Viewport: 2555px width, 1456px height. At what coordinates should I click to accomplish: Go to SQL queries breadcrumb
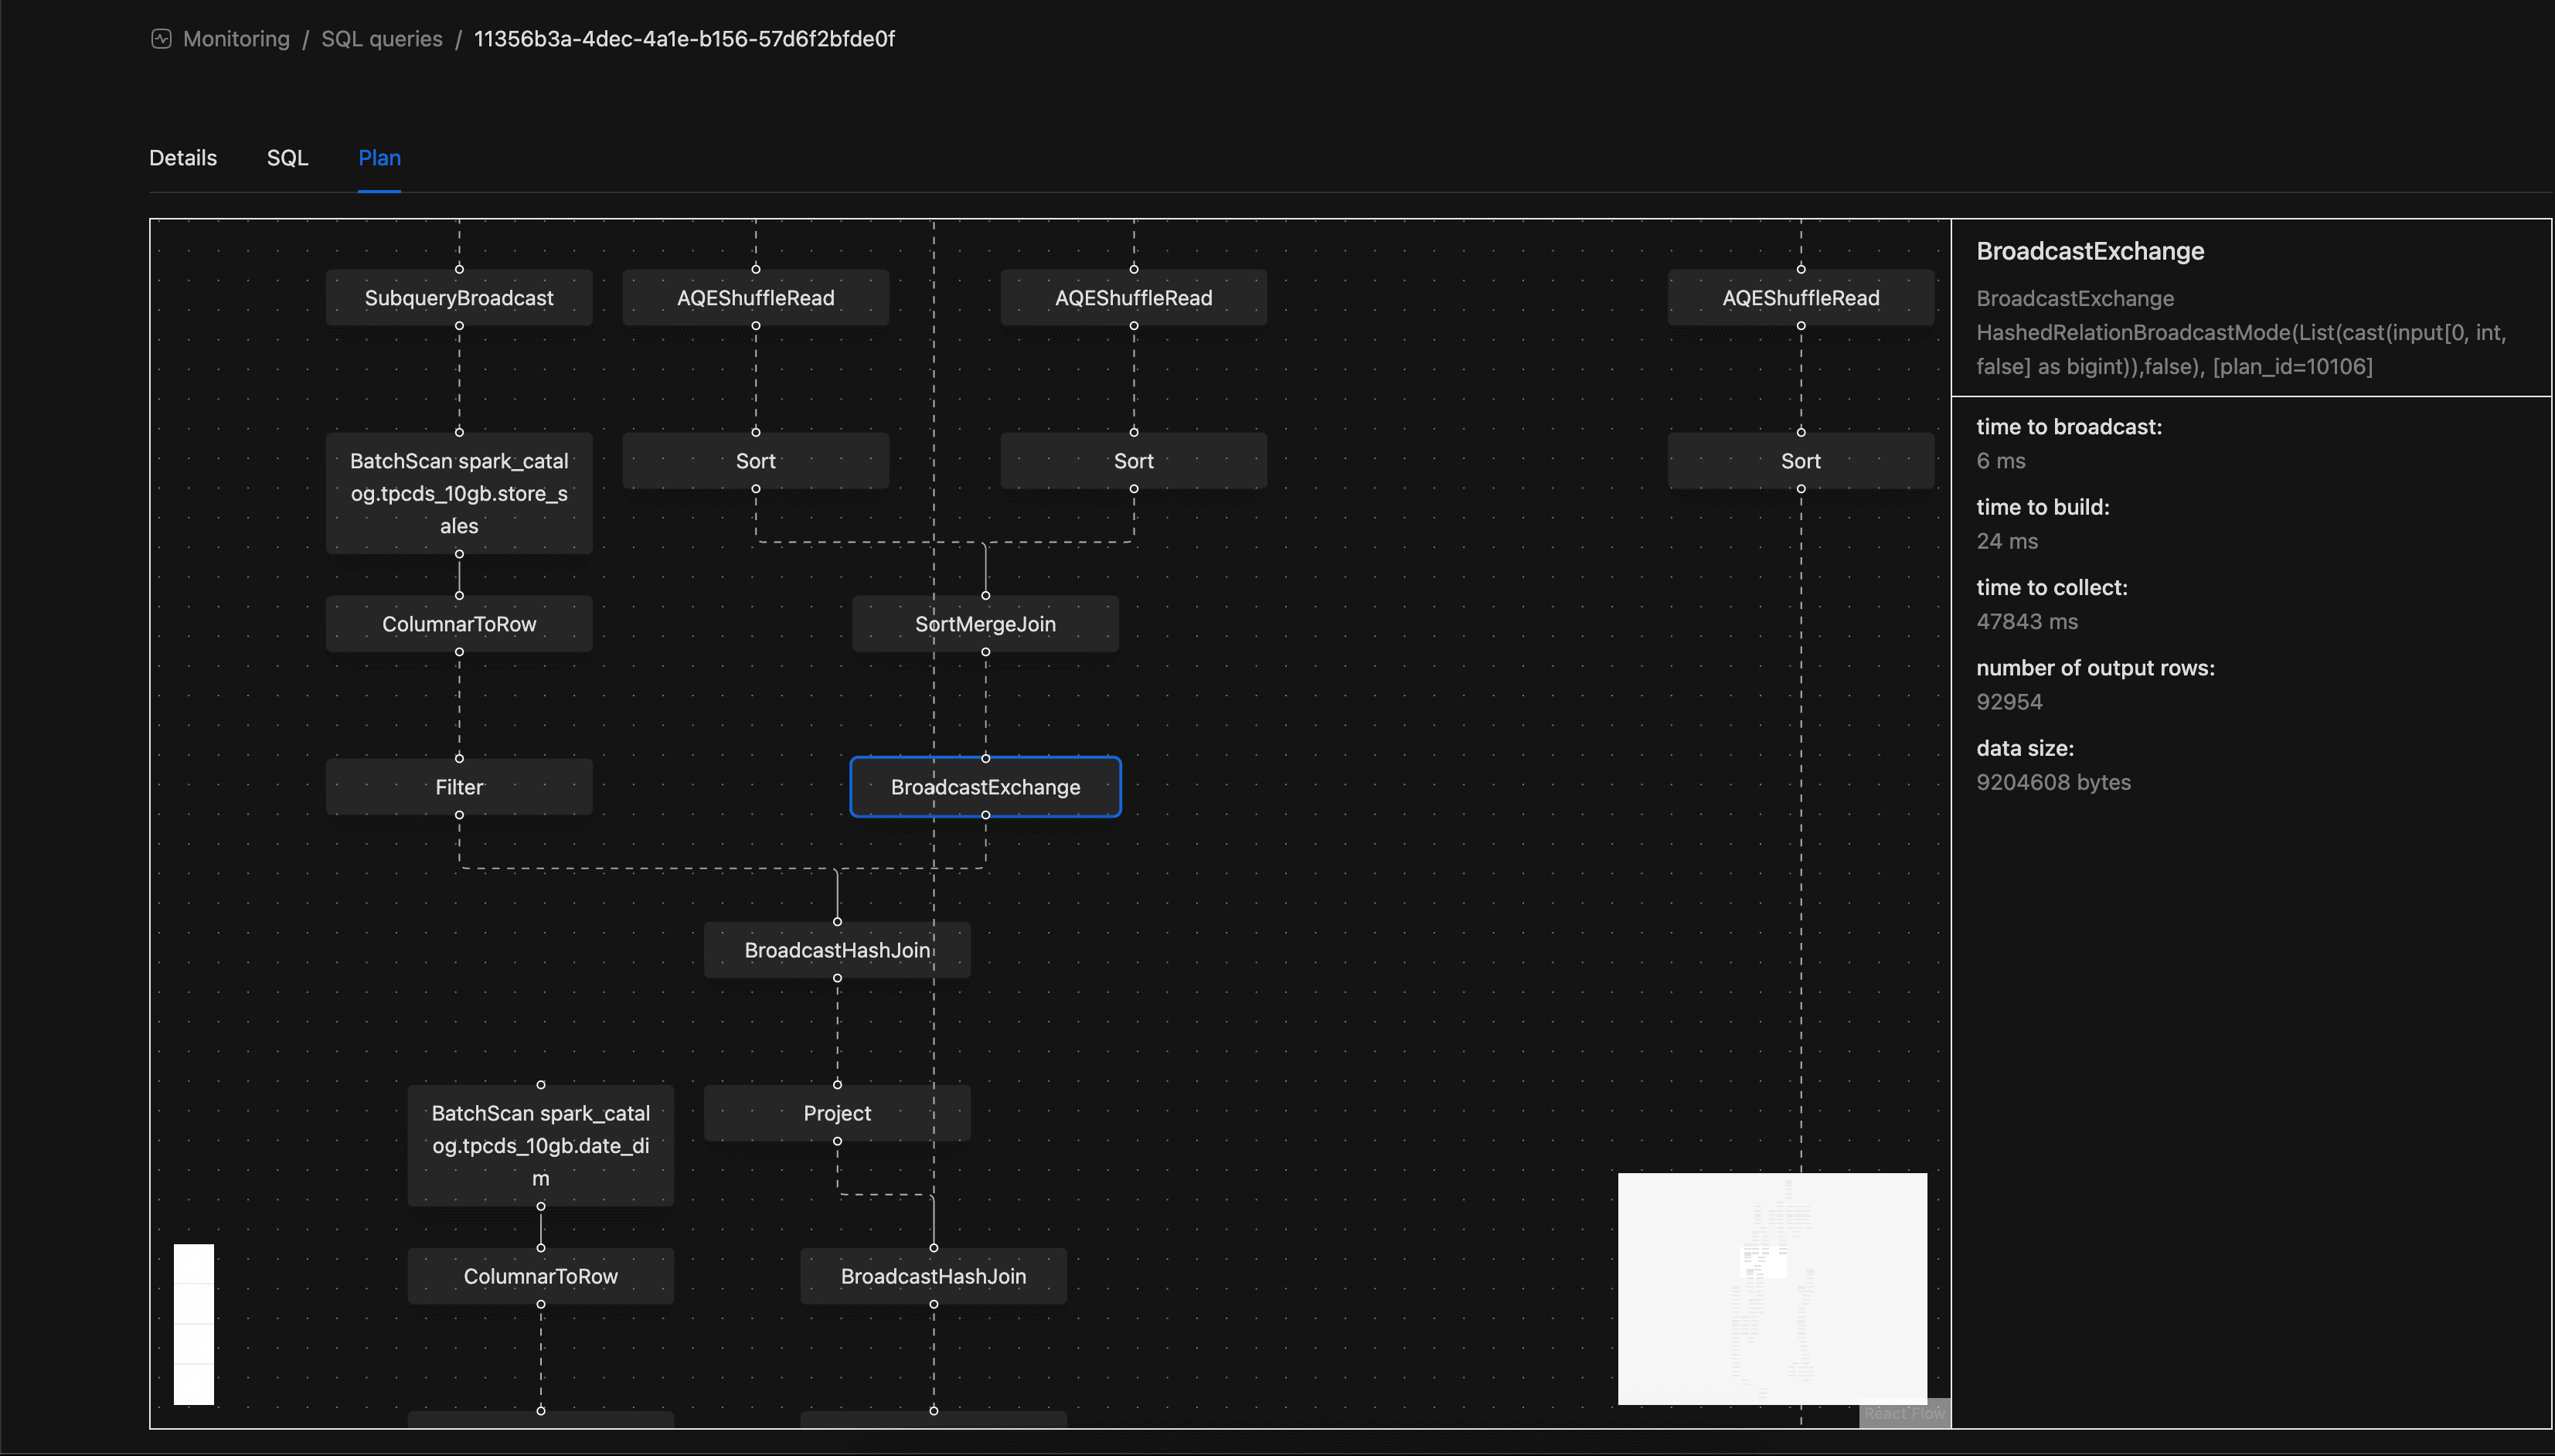(x=381, y=39)
